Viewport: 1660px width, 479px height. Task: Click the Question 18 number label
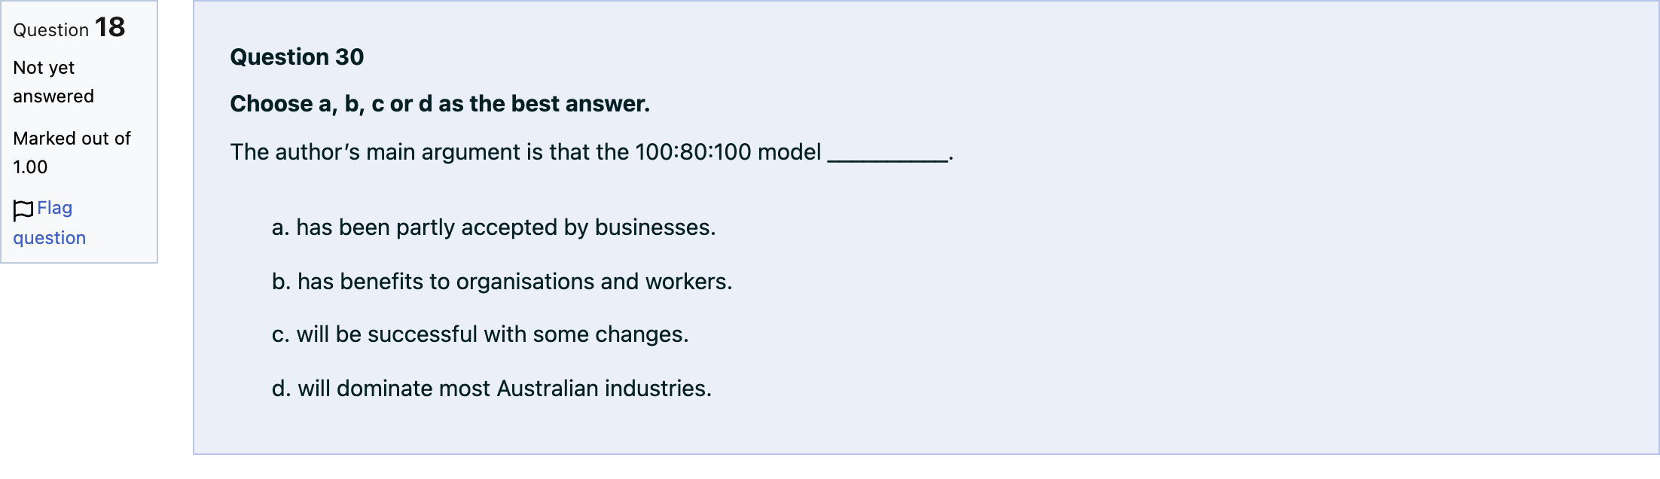pos(69,28)
